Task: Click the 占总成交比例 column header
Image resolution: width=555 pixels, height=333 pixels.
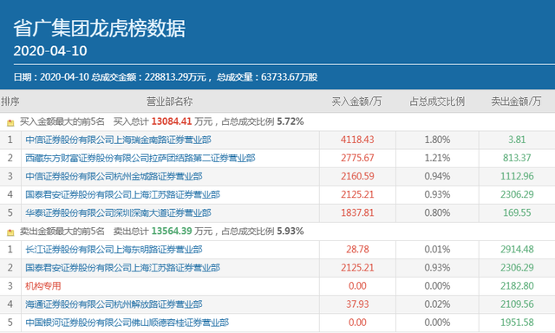Action: pos(437,101)
